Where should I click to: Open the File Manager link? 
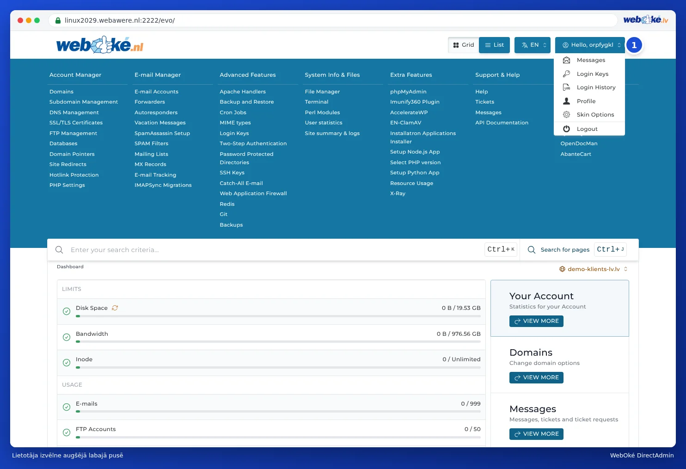pyautogui.click(x=322, y=92)
